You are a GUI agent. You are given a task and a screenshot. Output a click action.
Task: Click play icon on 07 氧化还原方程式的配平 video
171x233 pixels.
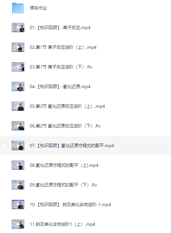18,146
